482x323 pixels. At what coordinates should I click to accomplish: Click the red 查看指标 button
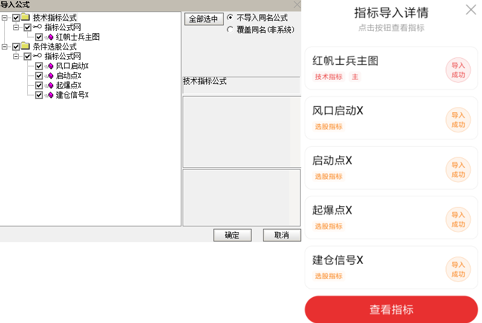(391, 310)
